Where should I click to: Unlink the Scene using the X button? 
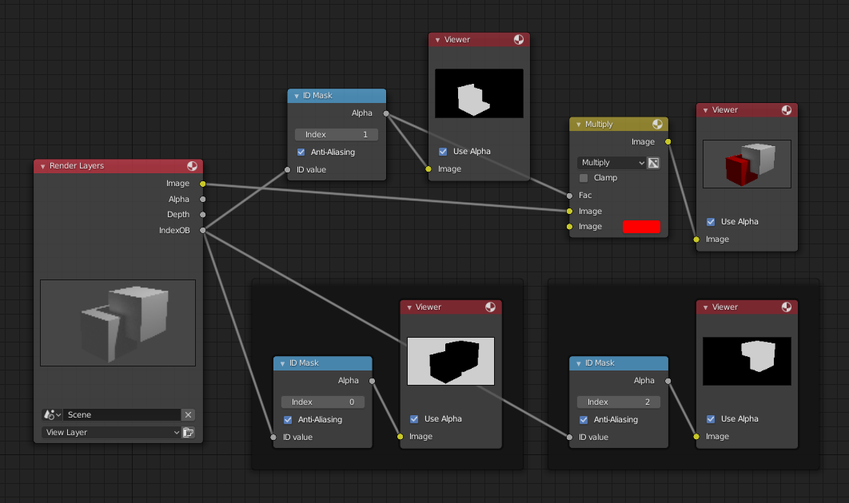coord(188,414)
